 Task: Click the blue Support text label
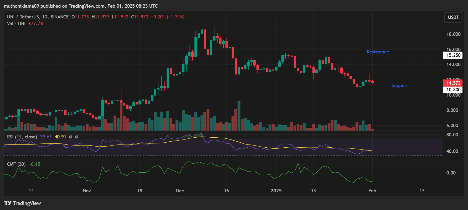[x=400, y=86]
